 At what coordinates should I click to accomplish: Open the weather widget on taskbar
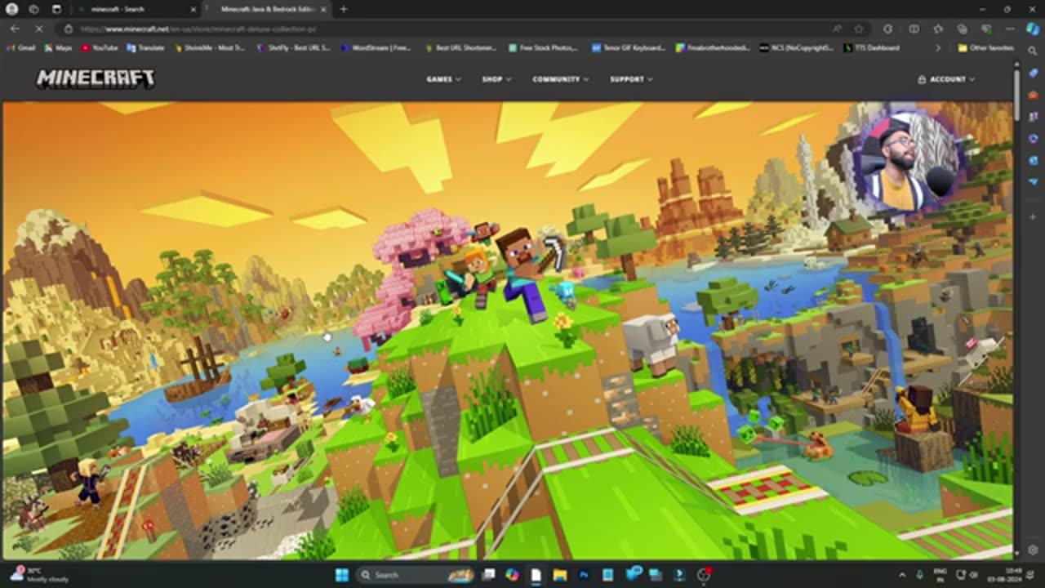click(x=41, y=575)
